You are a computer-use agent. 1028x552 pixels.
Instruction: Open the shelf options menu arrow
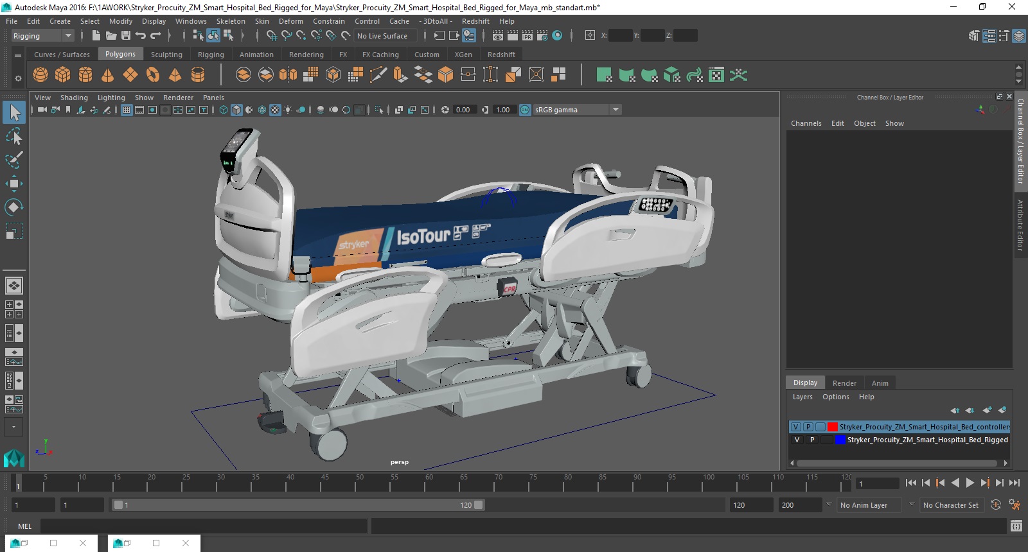click(x=18, y=78)
